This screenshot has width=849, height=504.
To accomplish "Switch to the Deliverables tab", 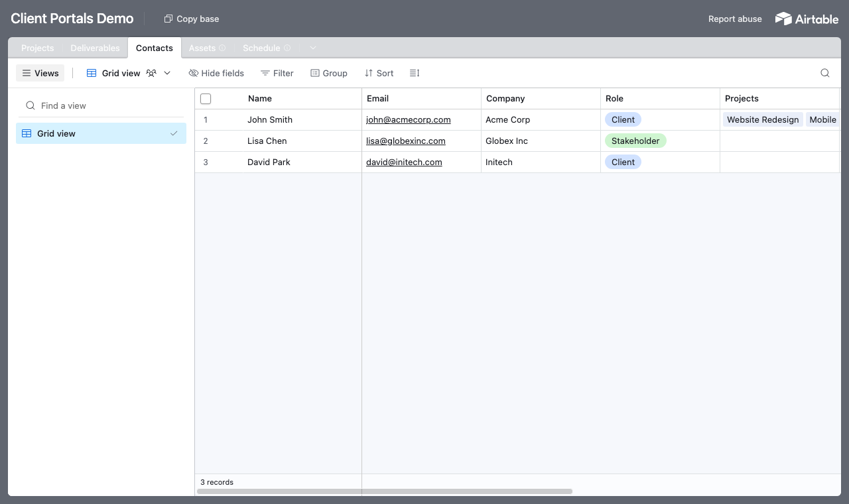I will [x=96, y=48].
